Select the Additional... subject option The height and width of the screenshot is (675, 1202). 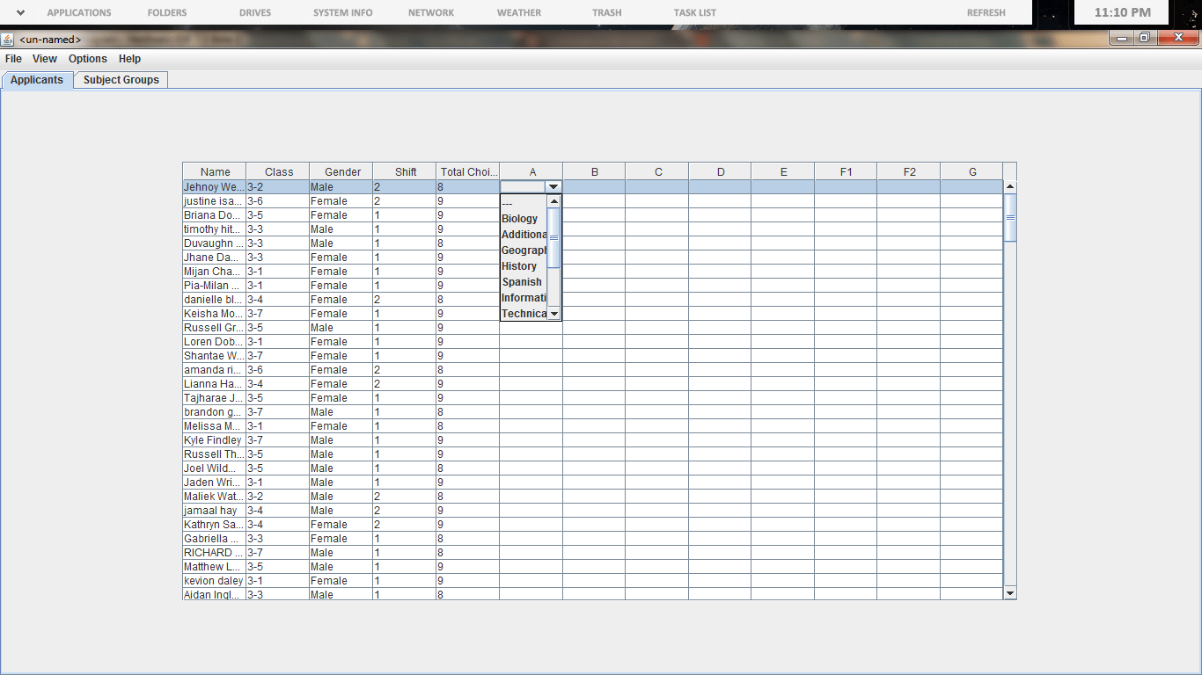click(524, 235)
